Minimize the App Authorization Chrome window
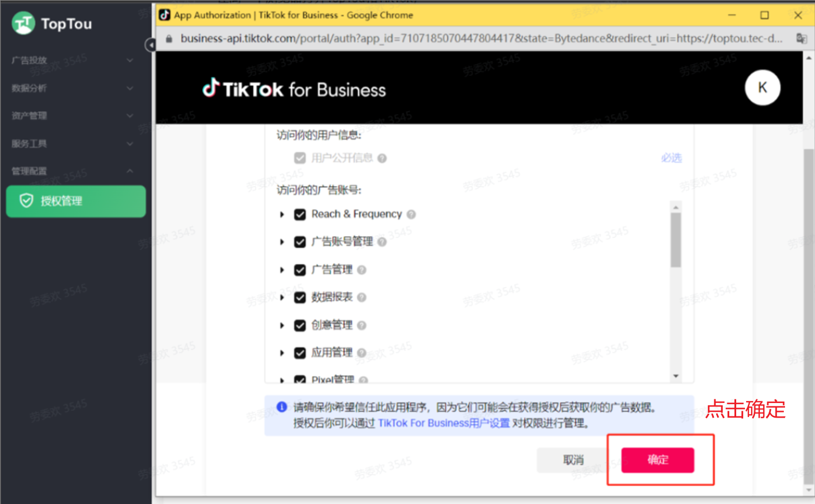 coord(732,15)
